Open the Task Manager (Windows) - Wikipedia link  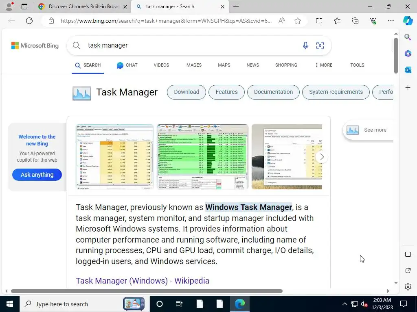pos(143,281)
